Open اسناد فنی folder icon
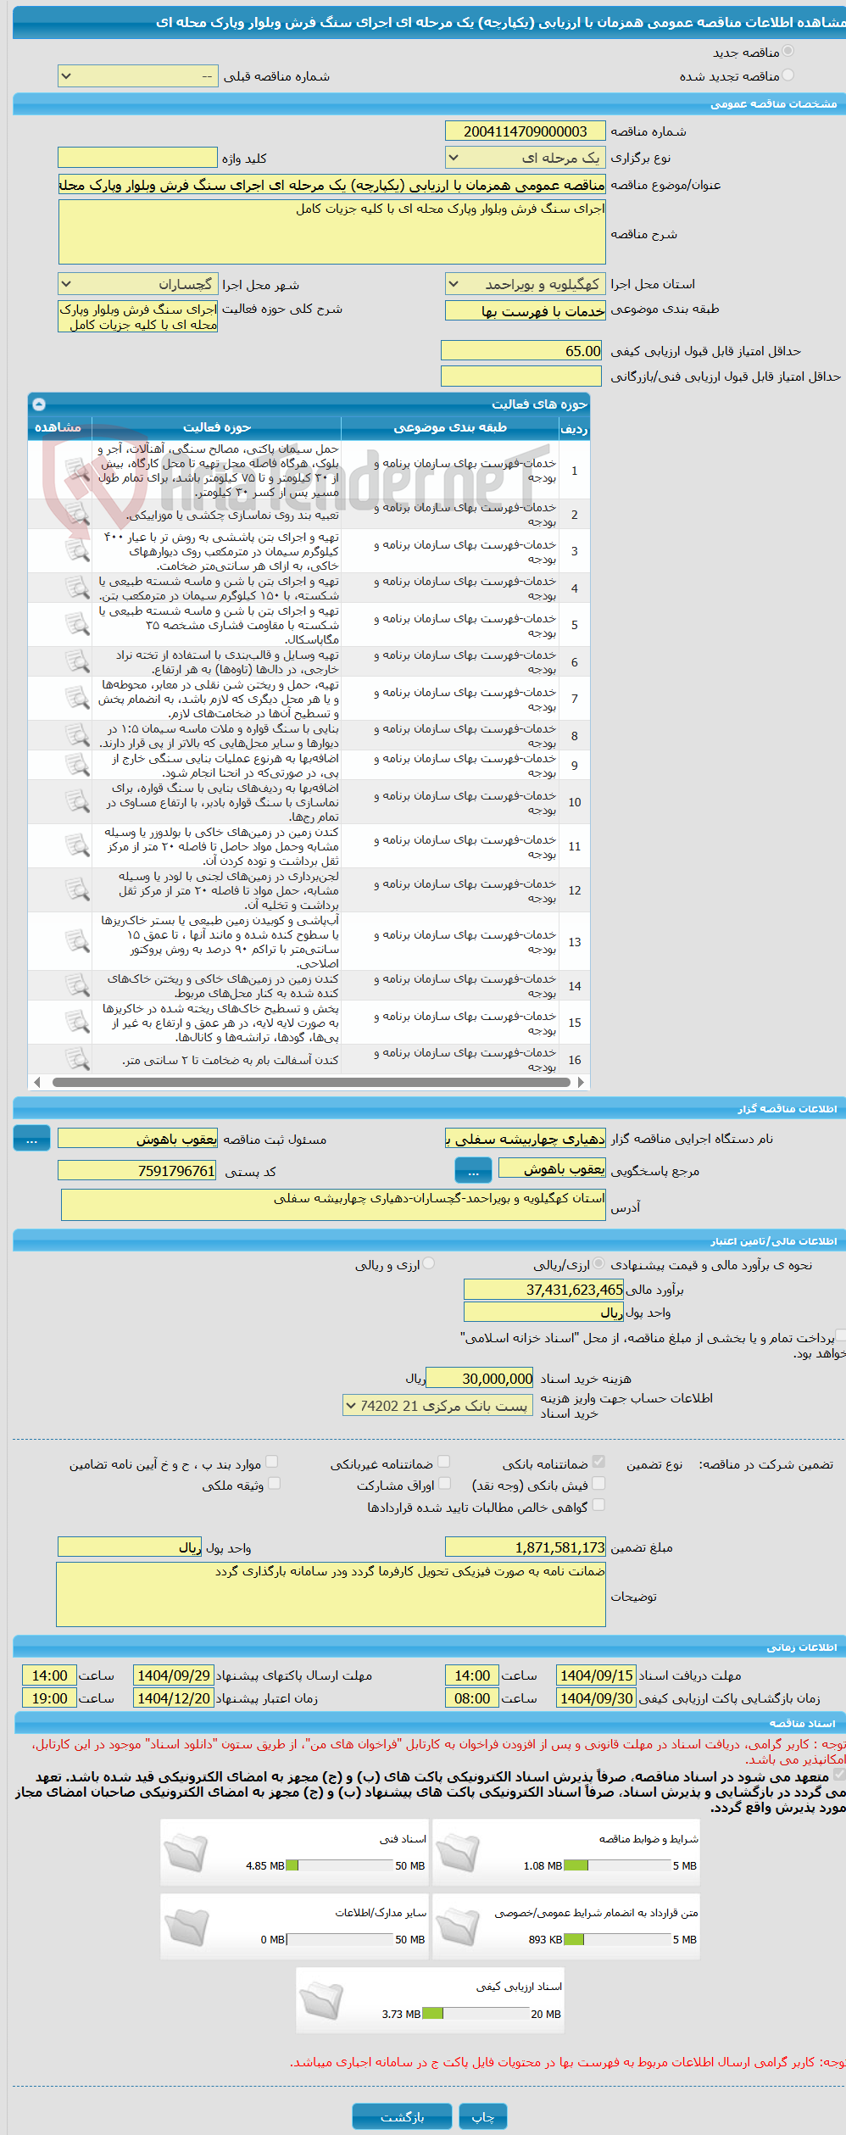 (186, 1852)
